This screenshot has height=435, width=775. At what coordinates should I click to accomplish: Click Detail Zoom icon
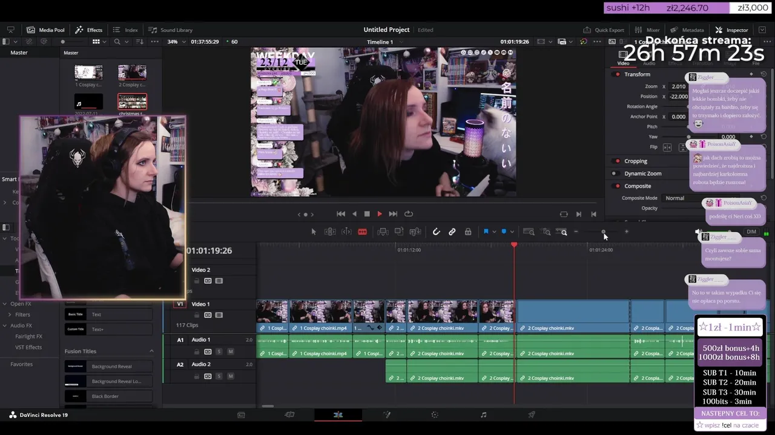click(546, 232)
